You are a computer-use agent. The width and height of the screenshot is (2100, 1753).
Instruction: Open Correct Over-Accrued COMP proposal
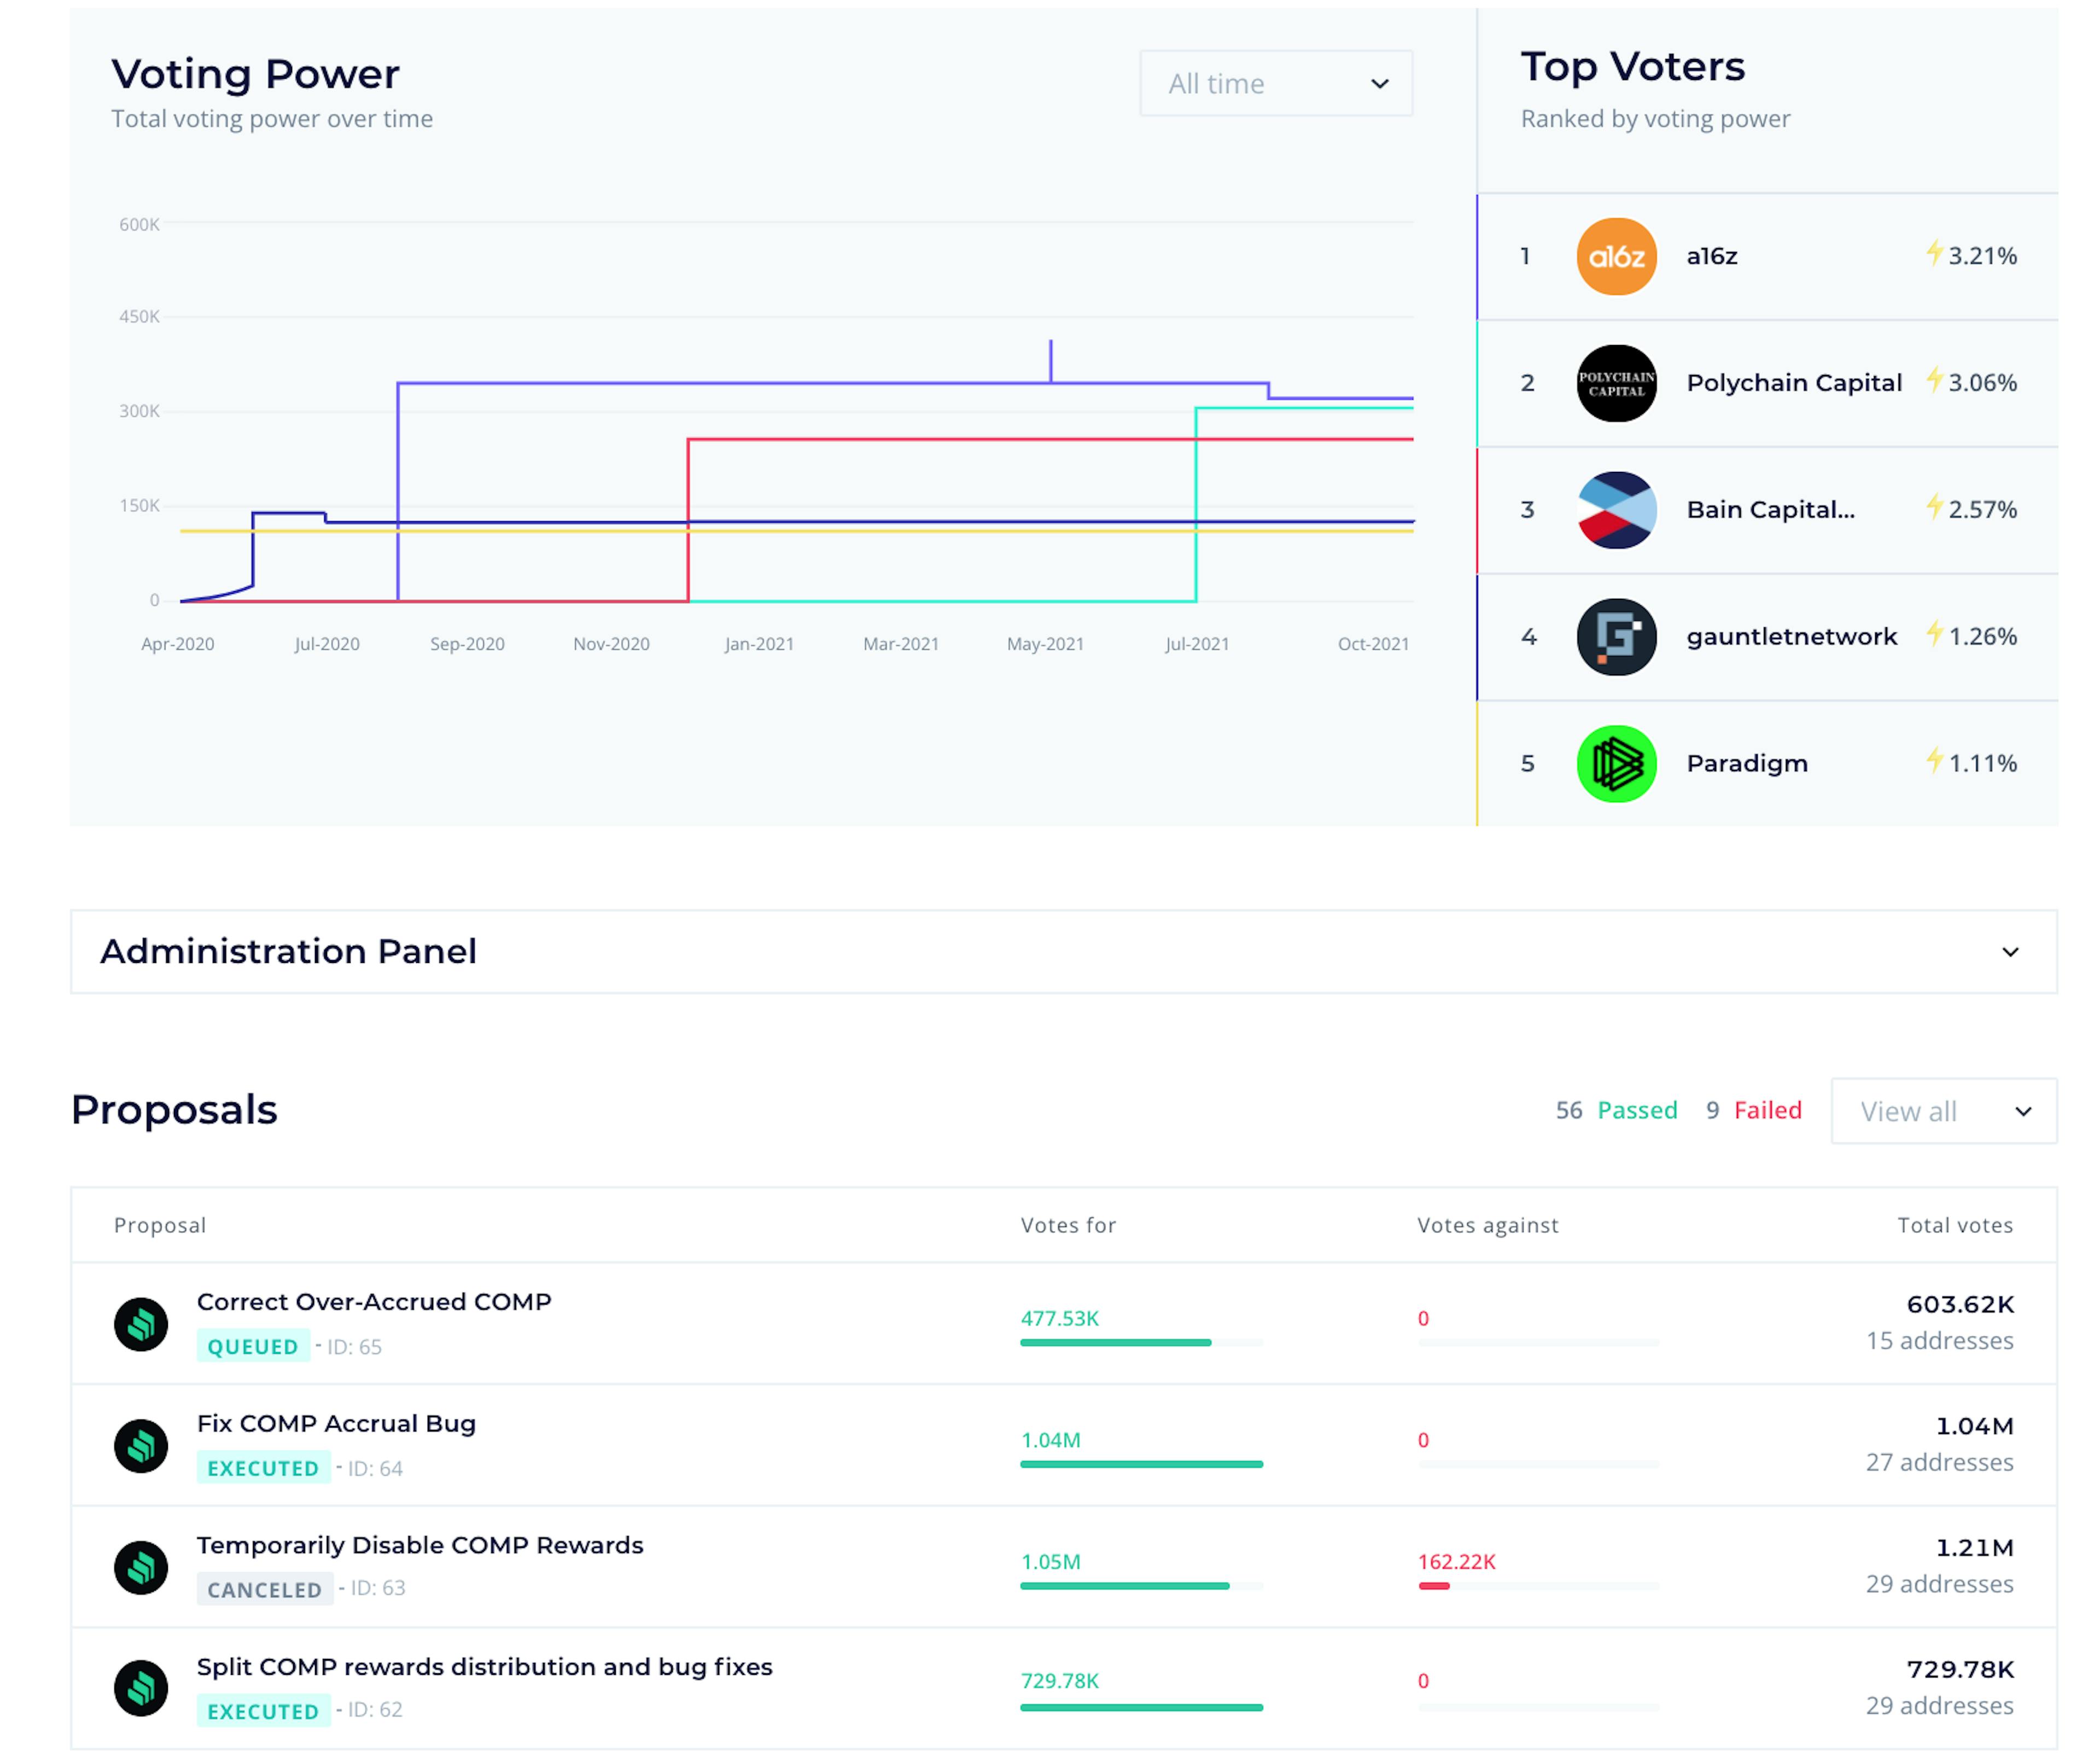point(374,1302)
